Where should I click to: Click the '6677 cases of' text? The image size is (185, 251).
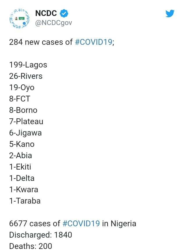pyautogui.click(x=35, y=223)
